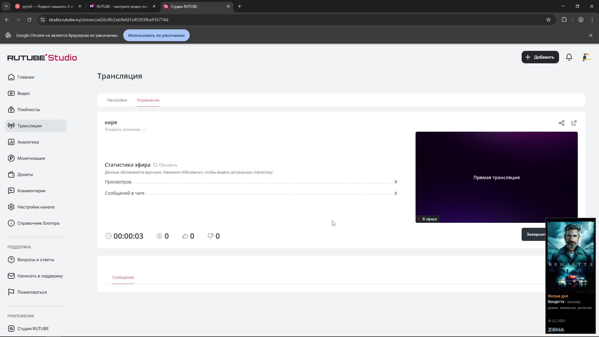Click the Добавить button
This screenshot has width=599, height=337.
tap(540, 57)
